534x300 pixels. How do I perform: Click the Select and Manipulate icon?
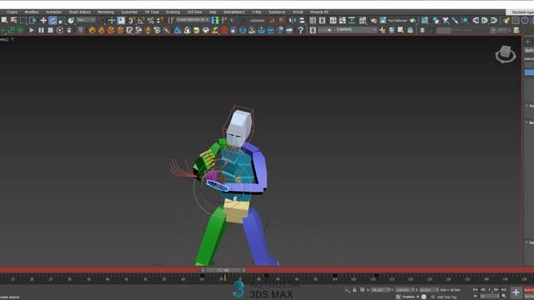tap(112, 20)
